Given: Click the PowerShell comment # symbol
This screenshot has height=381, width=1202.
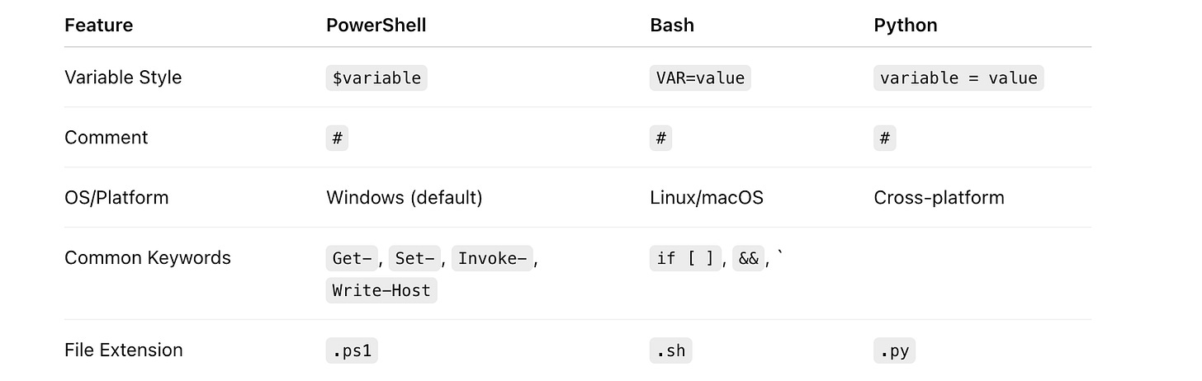Looking at the screenshot, I should [337, 138].
